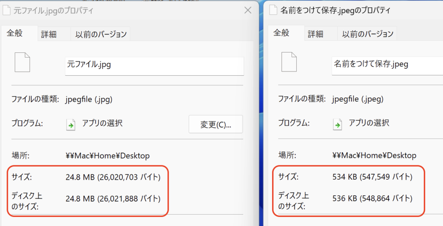Click プログラム label in 名前をつけて保存.jpeg window

294,123
